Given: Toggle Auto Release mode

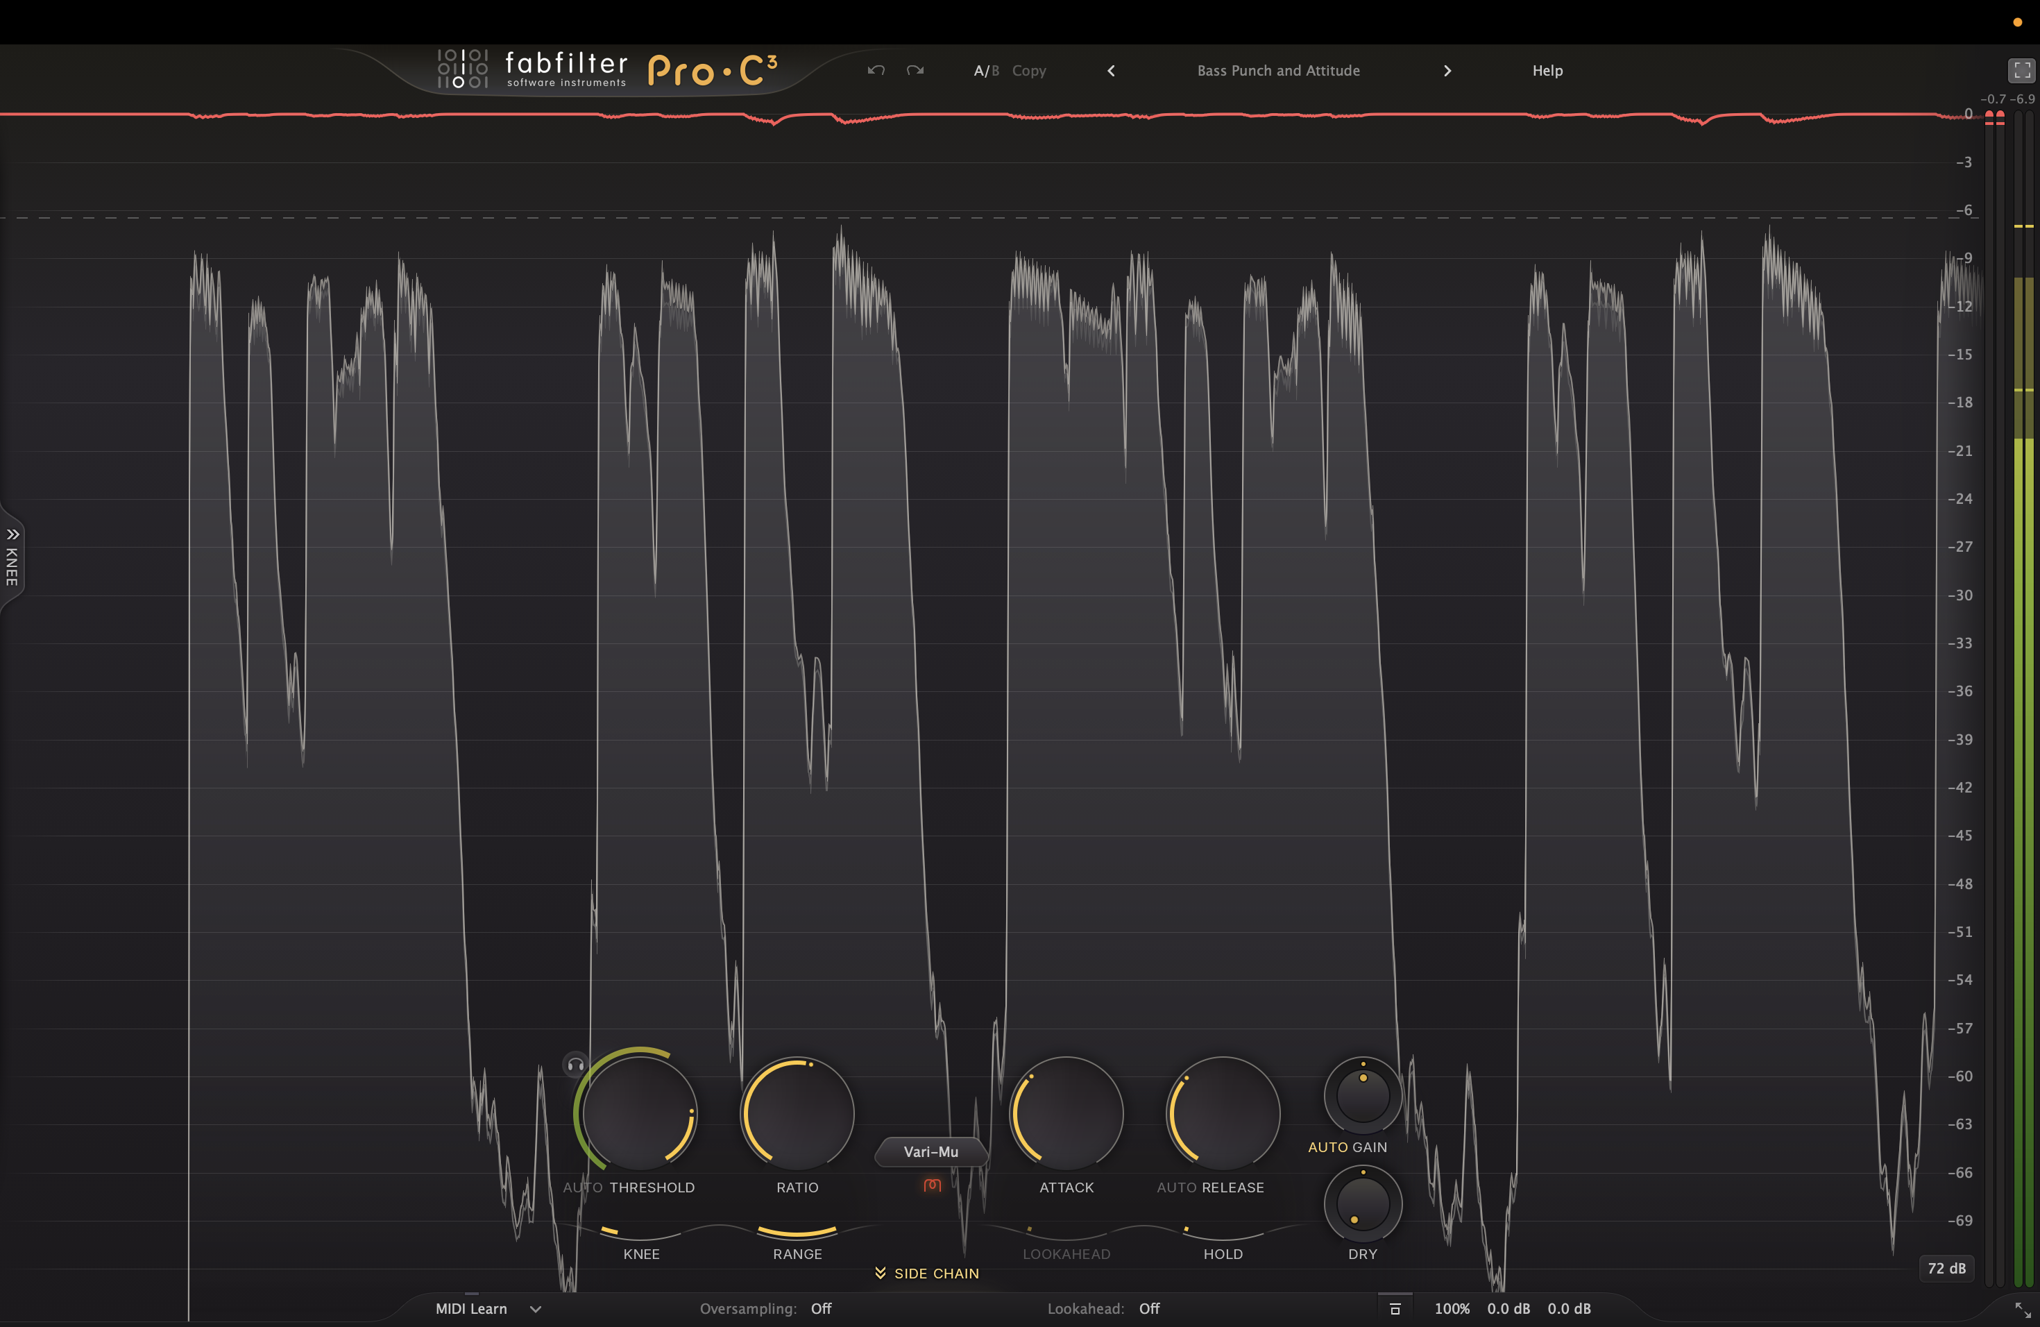Looking at the screenshot, I should (x=1178, y=1187).
